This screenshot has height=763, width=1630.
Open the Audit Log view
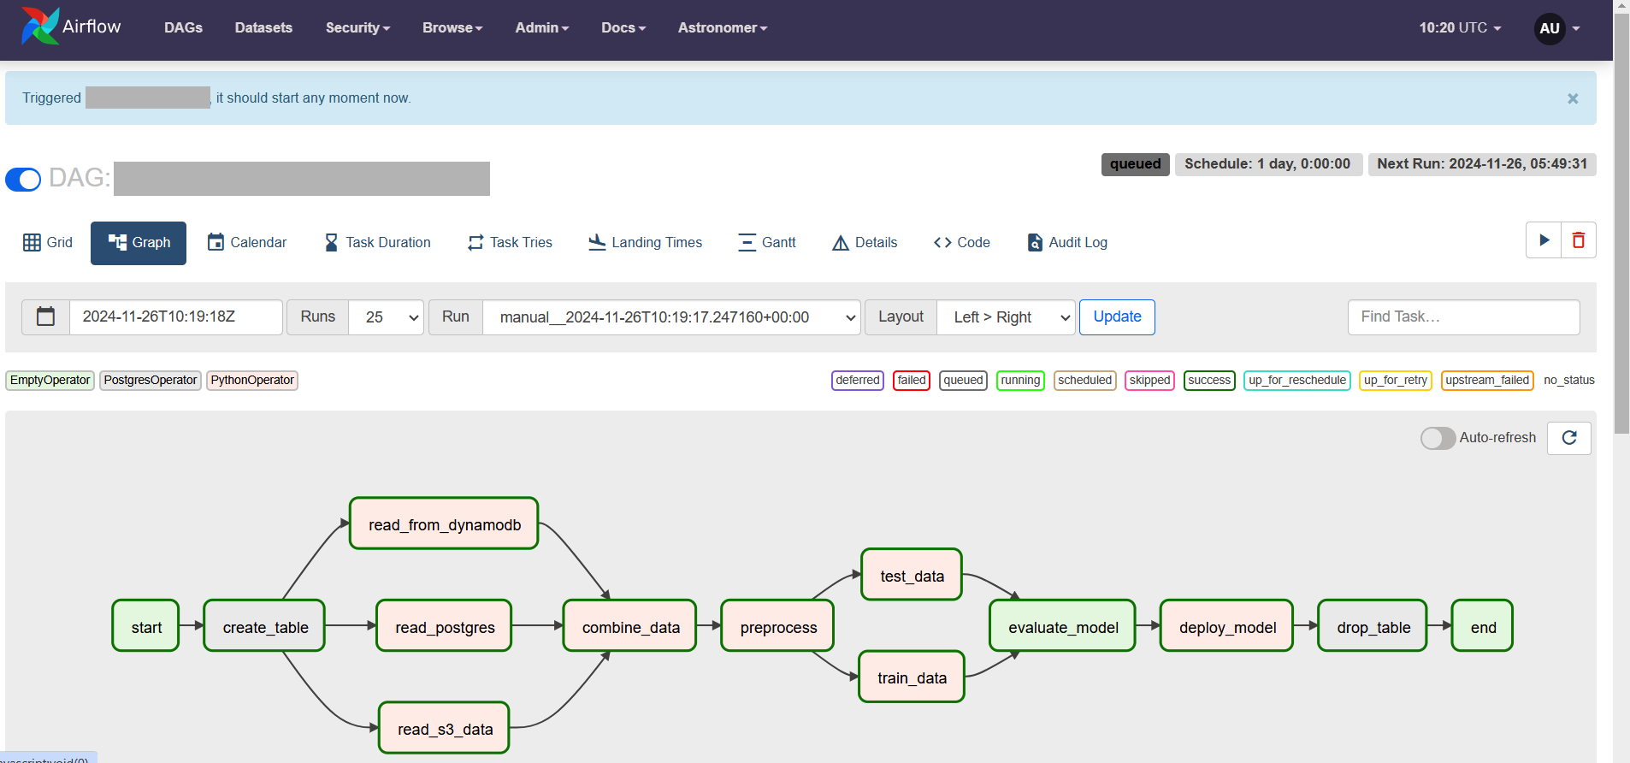click(1066, 243)
